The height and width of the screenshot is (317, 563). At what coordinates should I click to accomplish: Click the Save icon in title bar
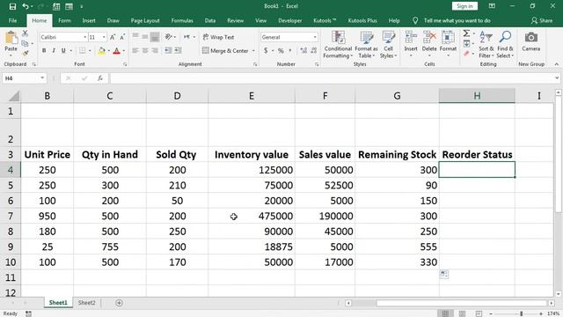(x=12, y=6)
